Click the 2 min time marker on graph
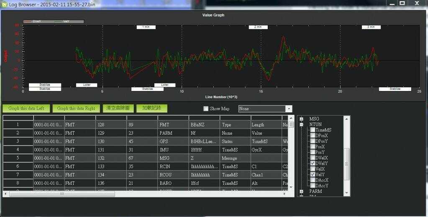The width and height of the screenshot is (428, 217). coord(258,27)
